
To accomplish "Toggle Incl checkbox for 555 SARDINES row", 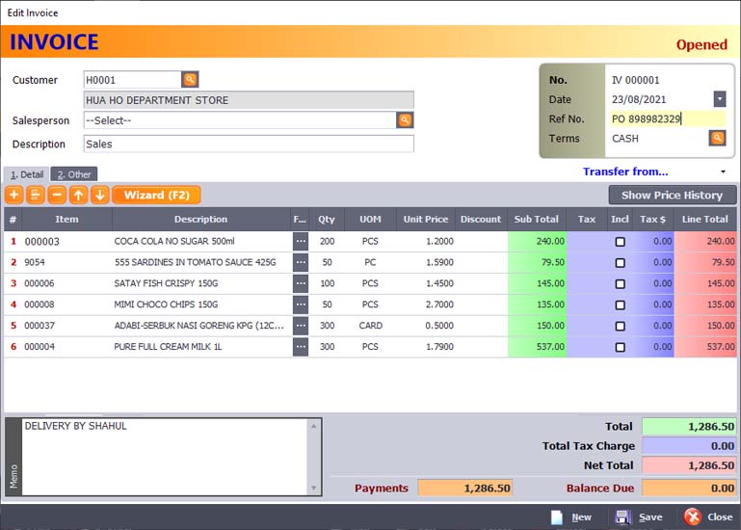I will pos(620,263).
